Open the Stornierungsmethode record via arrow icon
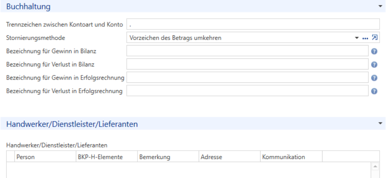This screenshot has width=386, height=178. [374, 38]
